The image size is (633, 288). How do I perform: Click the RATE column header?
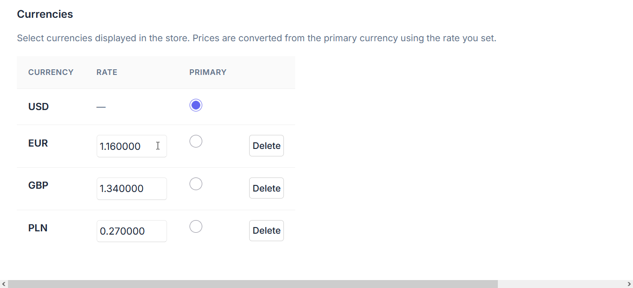[x=107, y=72]
